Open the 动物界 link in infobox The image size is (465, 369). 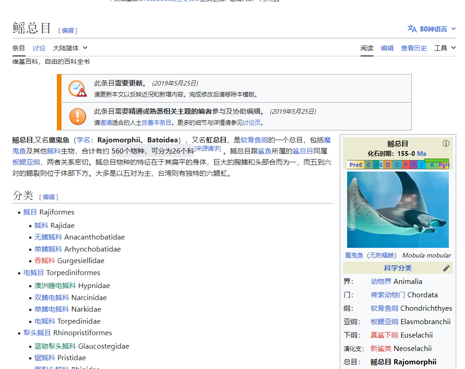[381, 282]
